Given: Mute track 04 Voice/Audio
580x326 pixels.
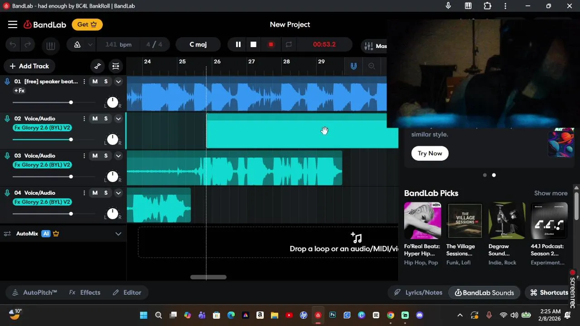Looking at the screenshot, I should (x=95, y=193).
